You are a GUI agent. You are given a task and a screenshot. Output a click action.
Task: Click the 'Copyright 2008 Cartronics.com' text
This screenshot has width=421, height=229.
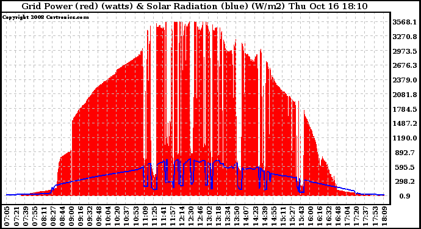[45, 17]
